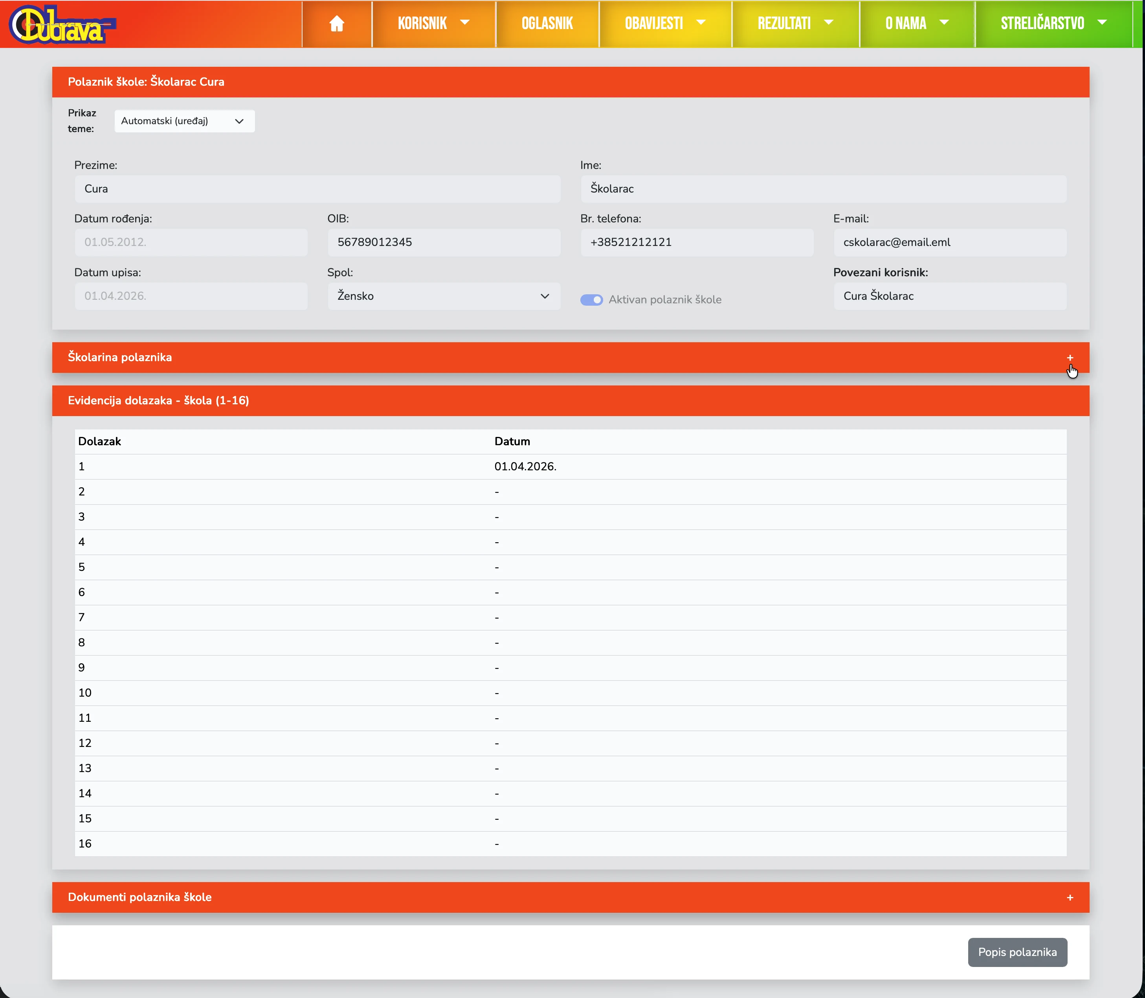
Task: Click the OIB input field
Action: [443, 242]
